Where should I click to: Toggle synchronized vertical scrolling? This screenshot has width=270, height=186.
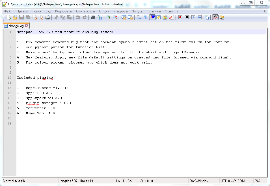124,17
